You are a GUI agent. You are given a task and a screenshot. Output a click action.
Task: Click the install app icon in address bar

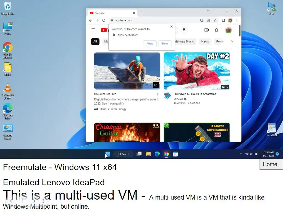point(202,20)
